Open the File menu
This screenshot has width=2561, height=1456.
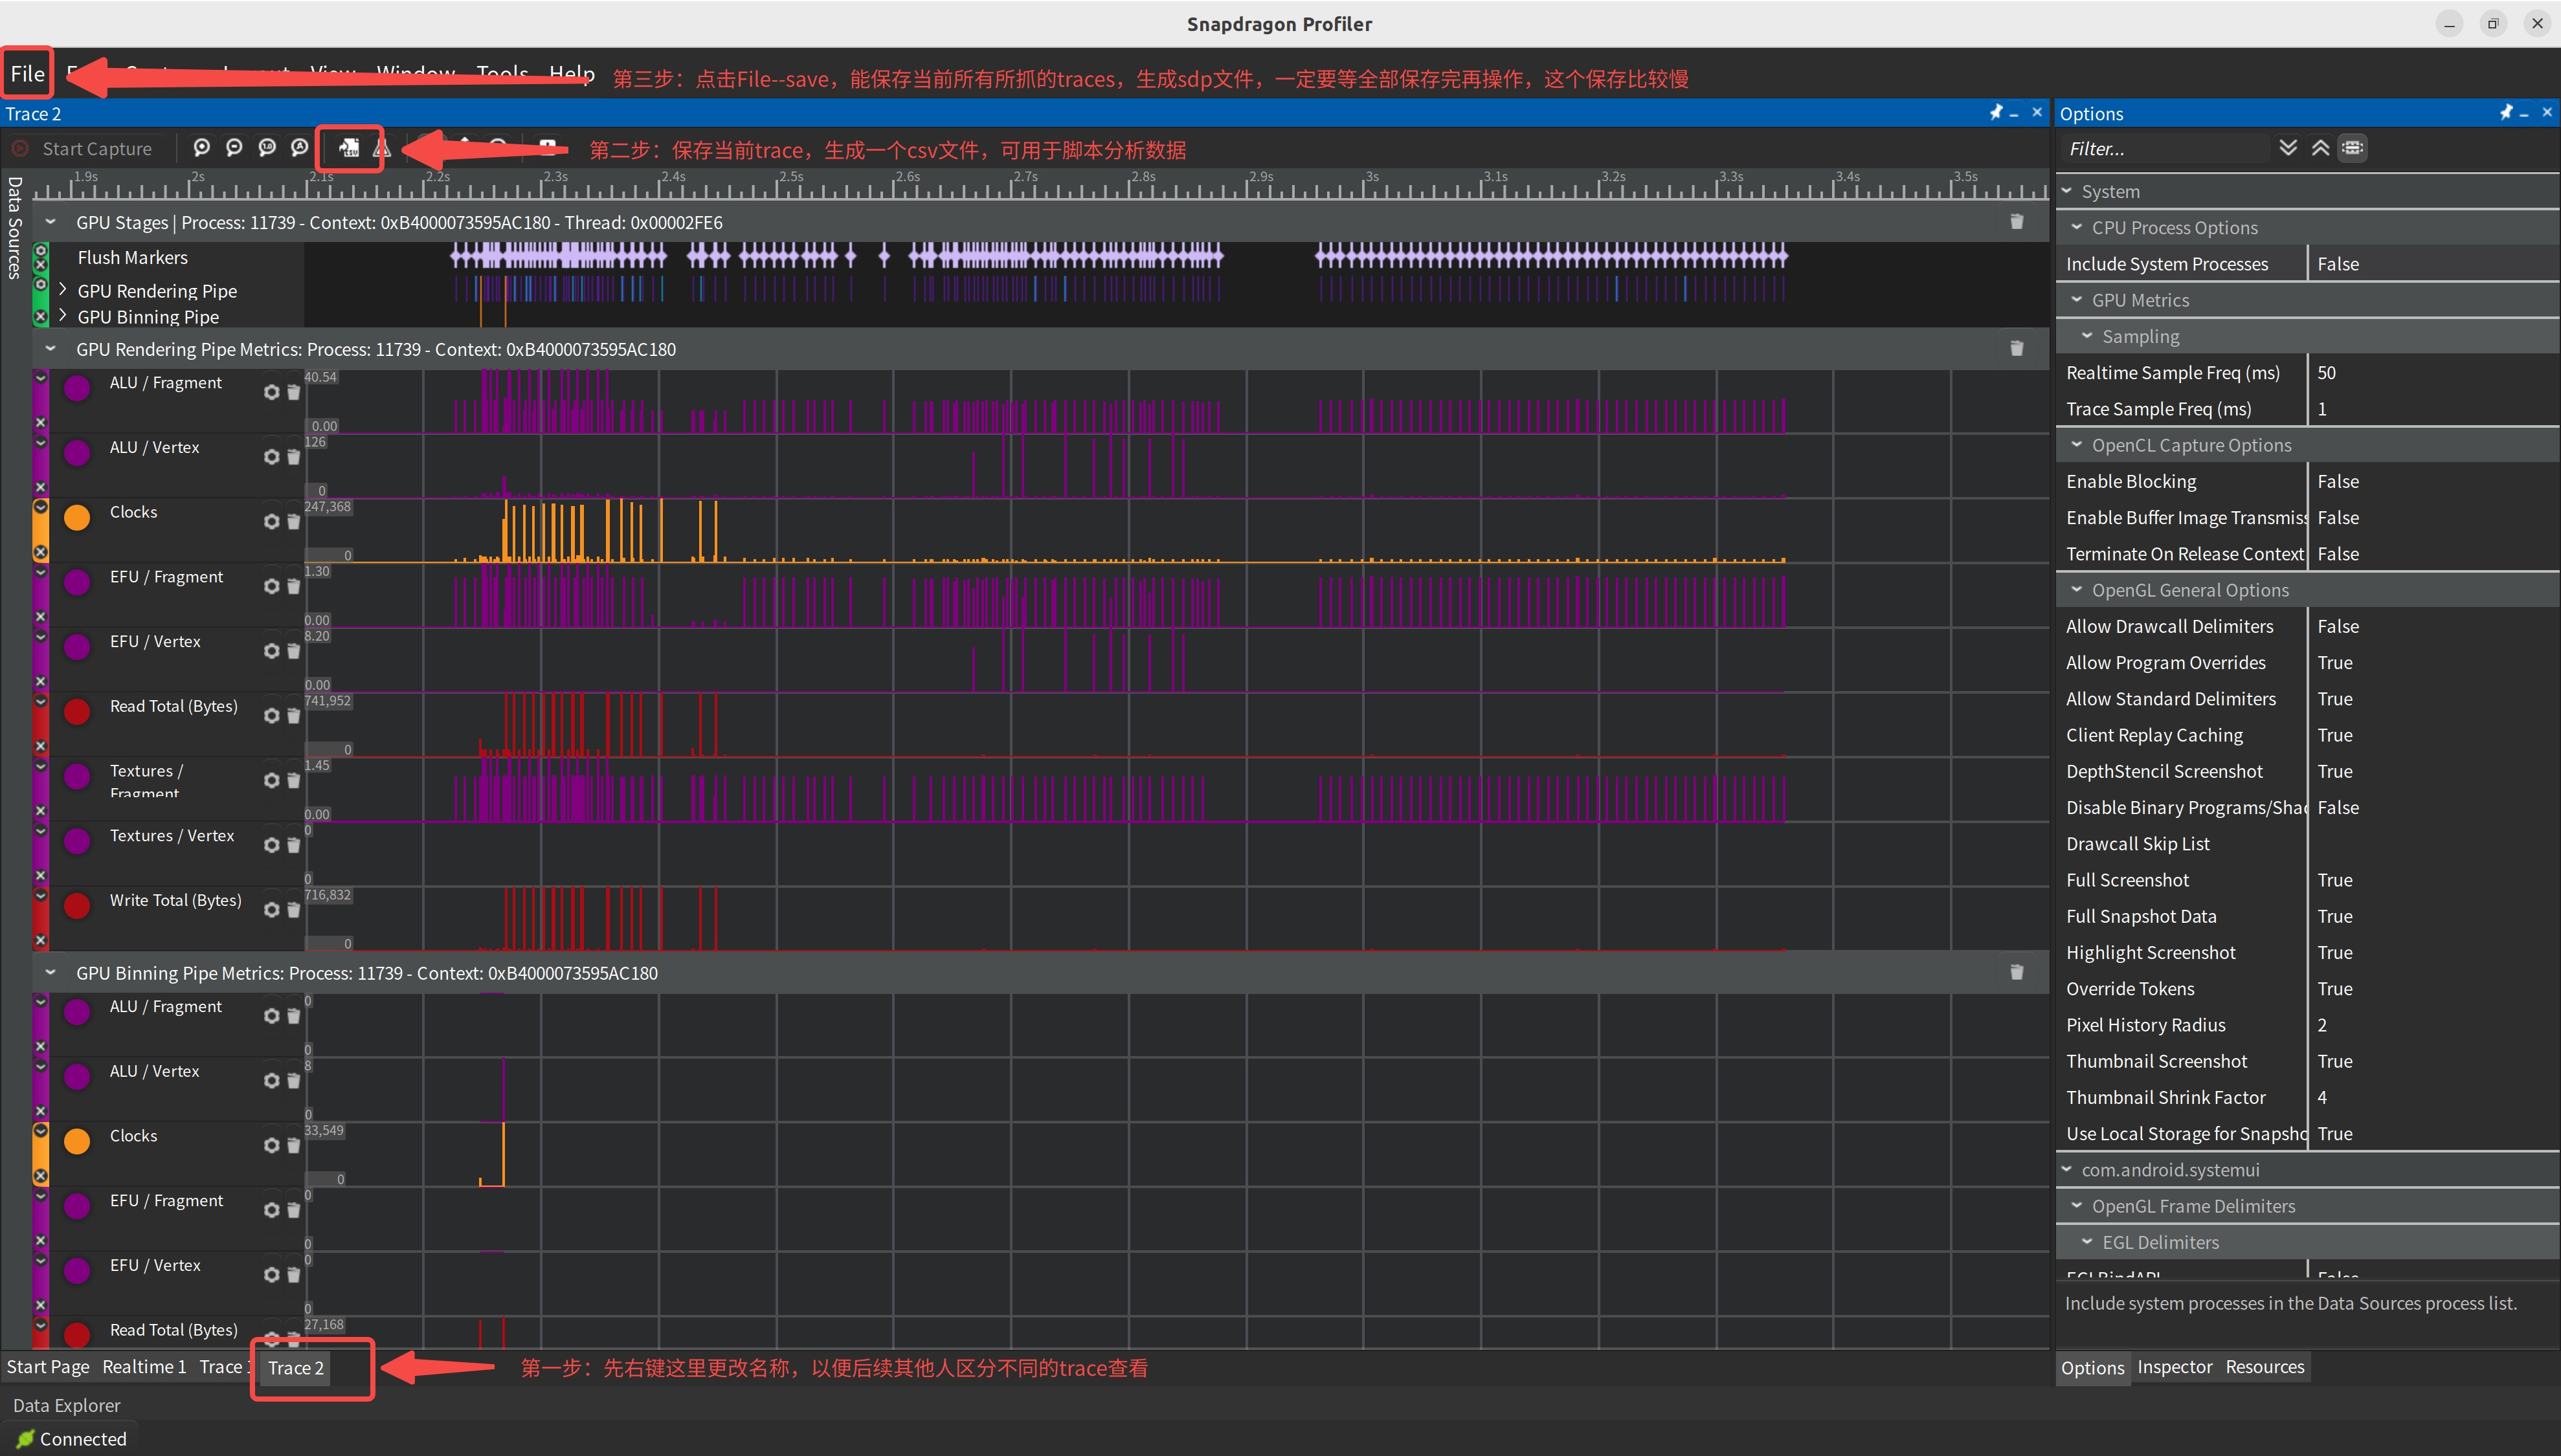coord(27,73)
